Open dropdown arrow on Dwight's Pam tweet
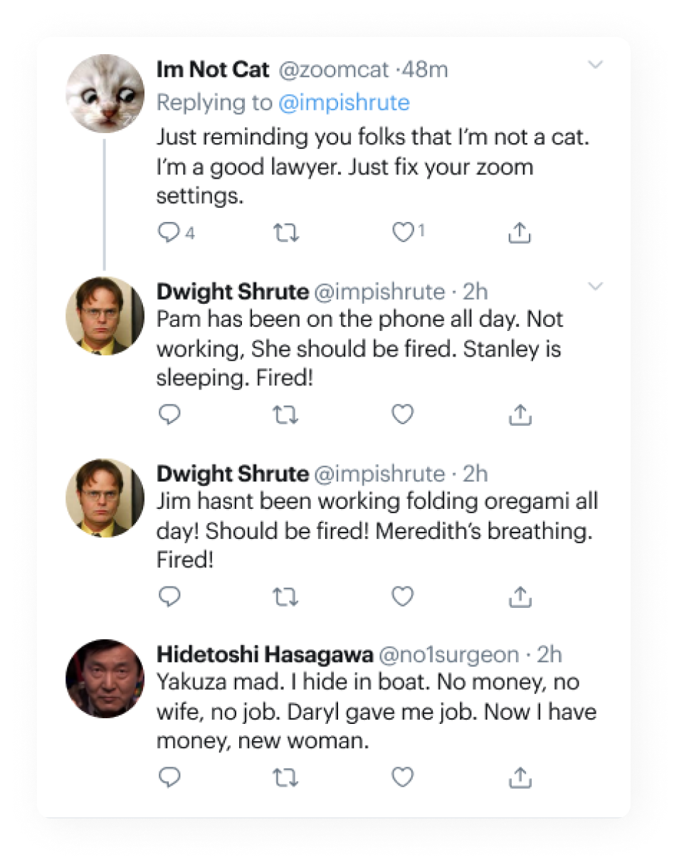Viewport: 679px width, 867px height. pos(596,287)
